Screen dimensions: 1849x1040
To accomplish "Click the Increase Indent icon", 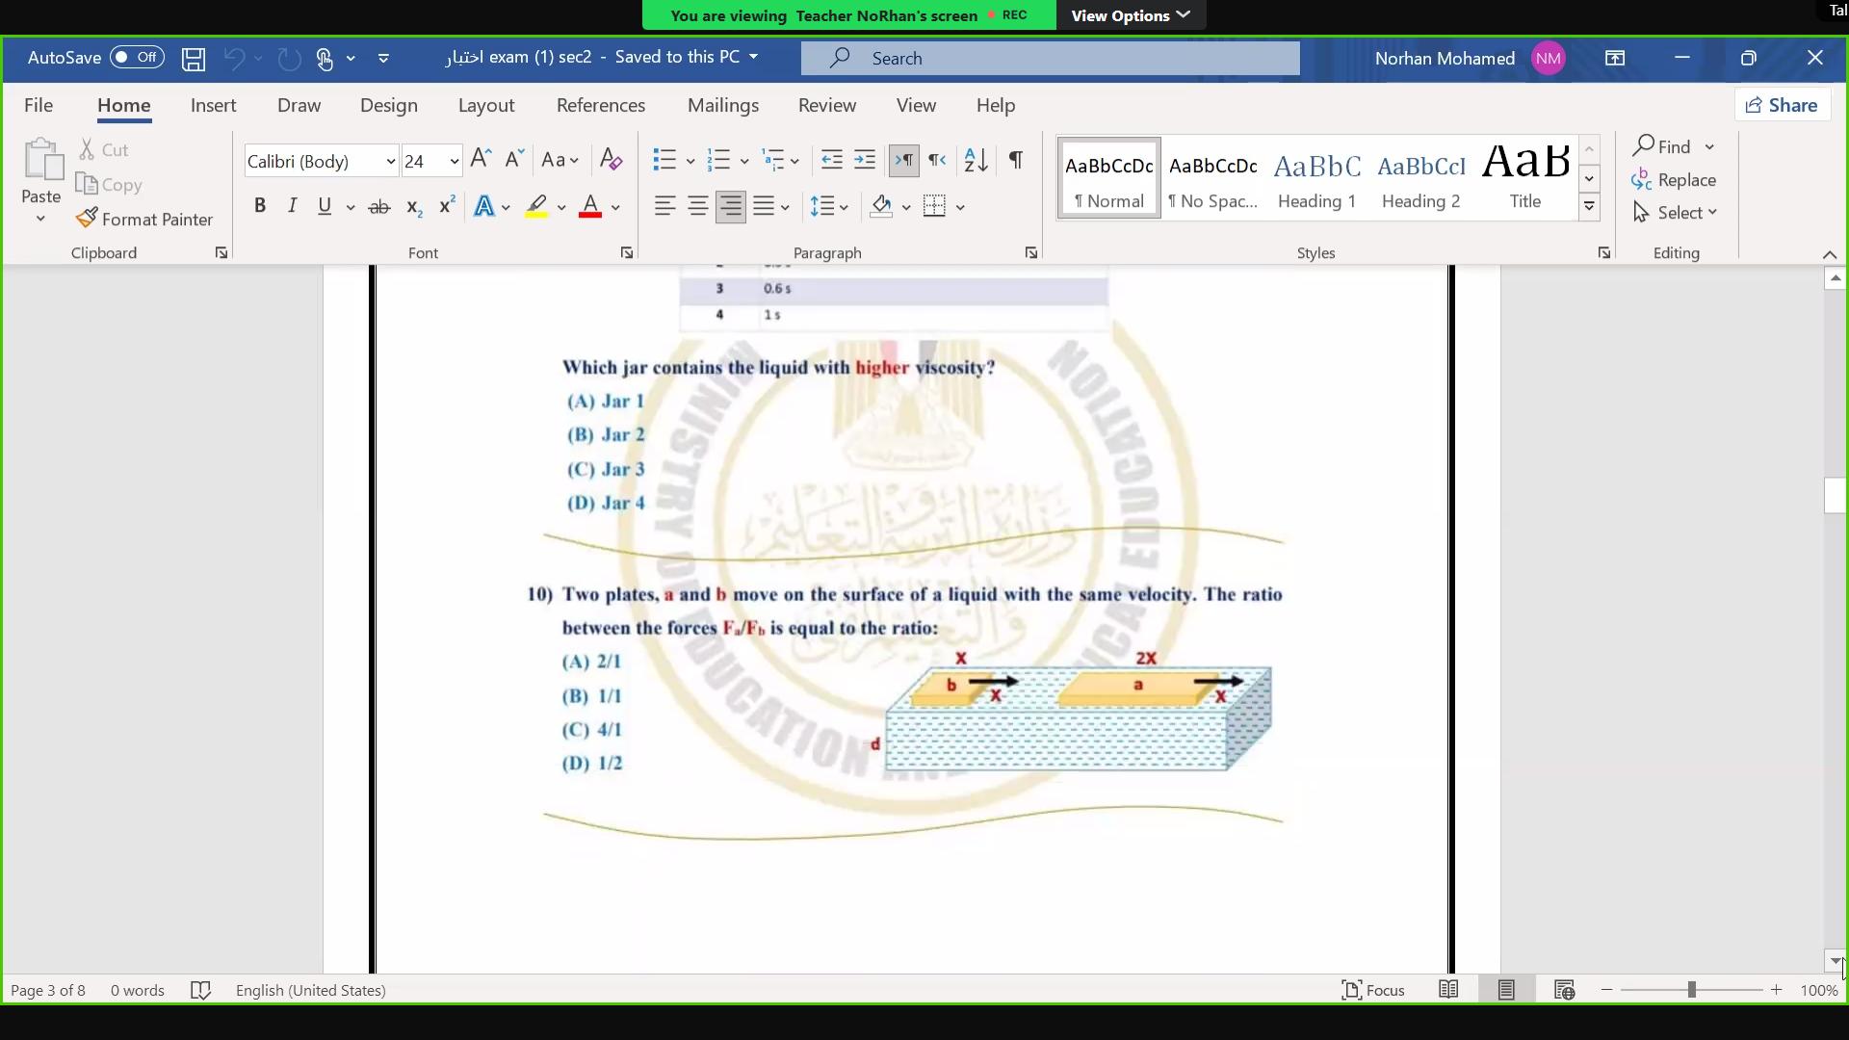I will click(x=865, y=160).
